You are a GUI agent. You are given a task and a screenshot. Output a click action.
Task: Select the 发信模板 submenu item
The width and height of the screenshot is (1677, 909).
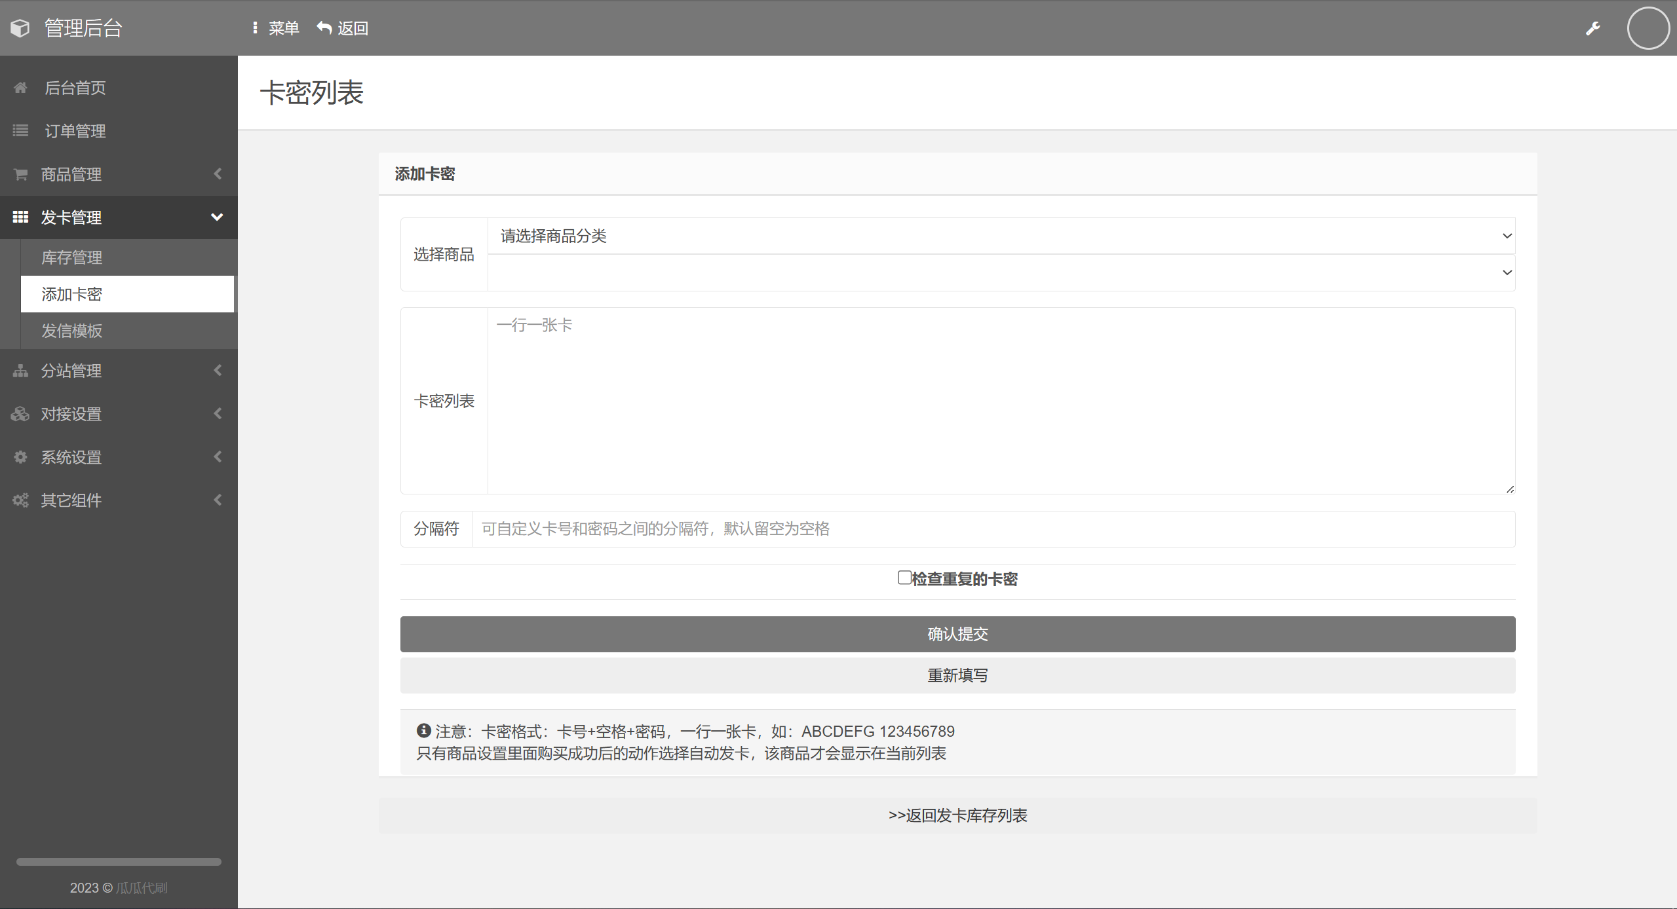pyautogui.click(x=72, y=331)
